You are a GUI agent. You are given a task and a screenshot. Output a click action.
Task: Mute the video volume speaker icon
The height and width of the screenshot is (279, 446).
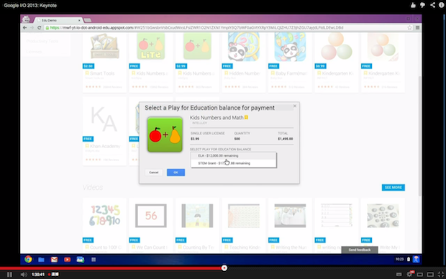click(24, 274)
